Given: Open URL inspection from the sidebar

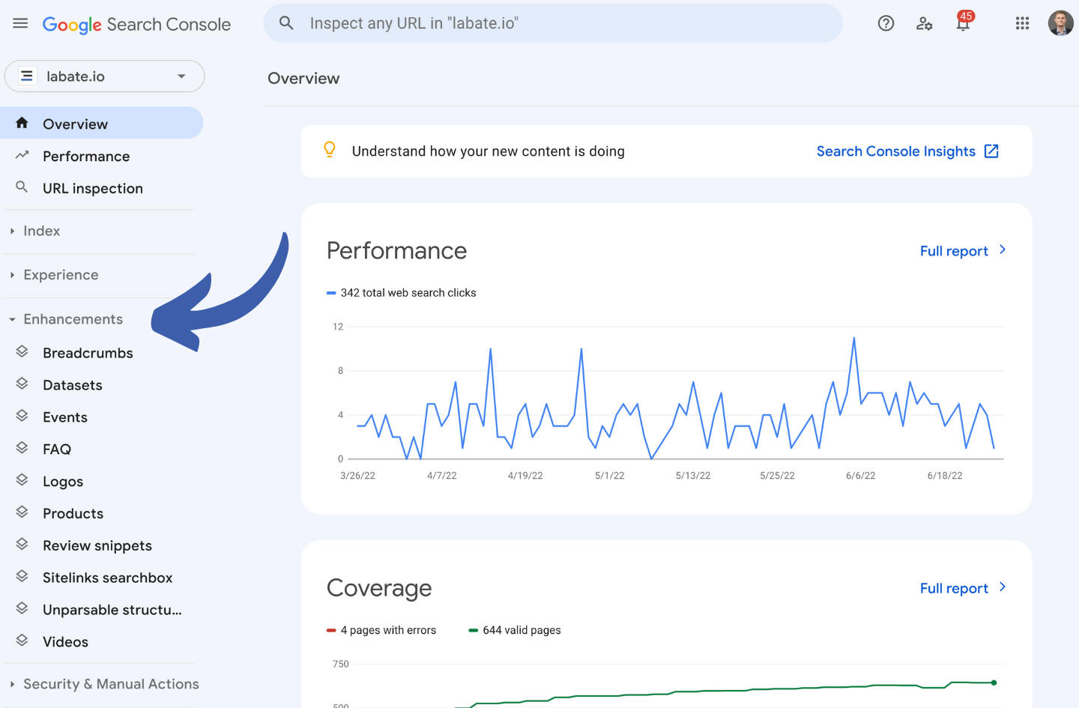Looking at the screenshot, I should point(92,189).
